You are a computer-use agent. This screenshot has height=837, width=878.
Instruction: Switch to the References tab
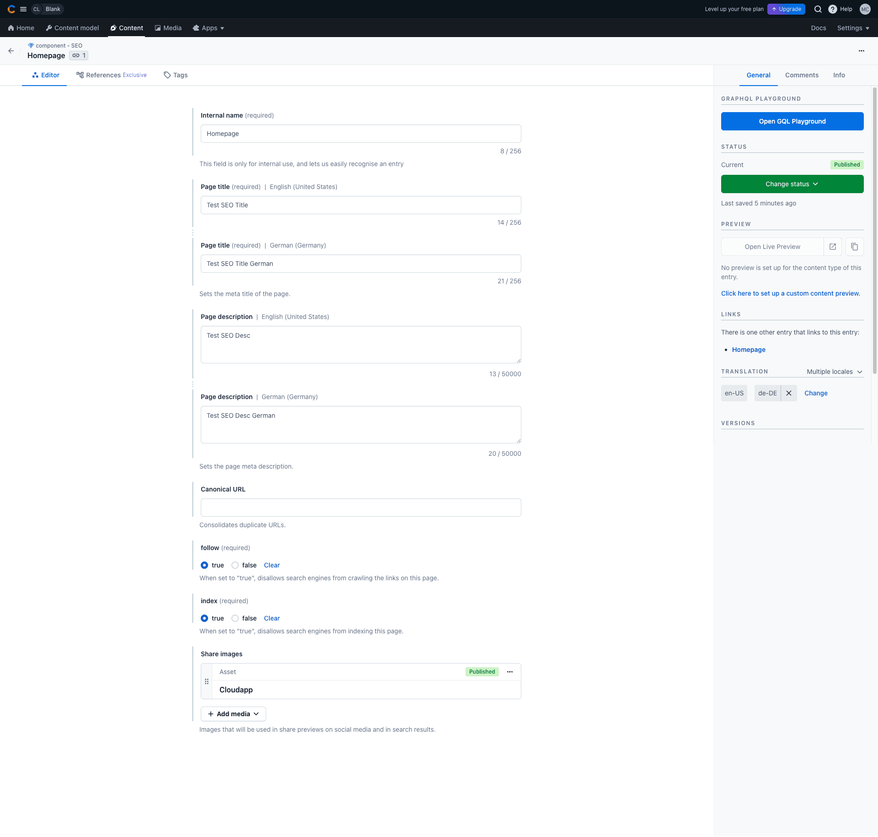111,75
